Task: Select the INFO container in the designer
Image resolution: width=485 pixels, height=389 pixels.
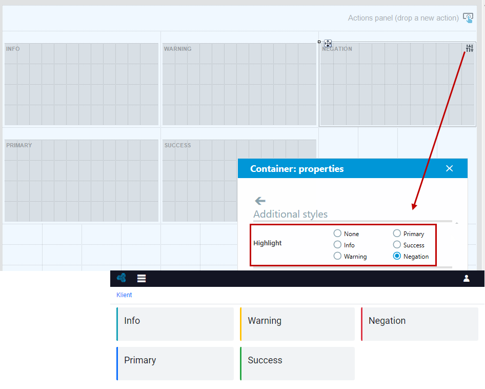Action: click(82, 84)
